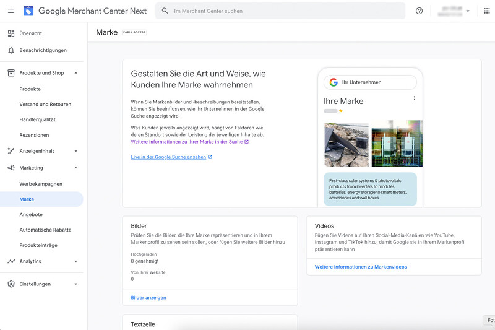Click the Google Merchant Center logo icon

pos(28,11)
